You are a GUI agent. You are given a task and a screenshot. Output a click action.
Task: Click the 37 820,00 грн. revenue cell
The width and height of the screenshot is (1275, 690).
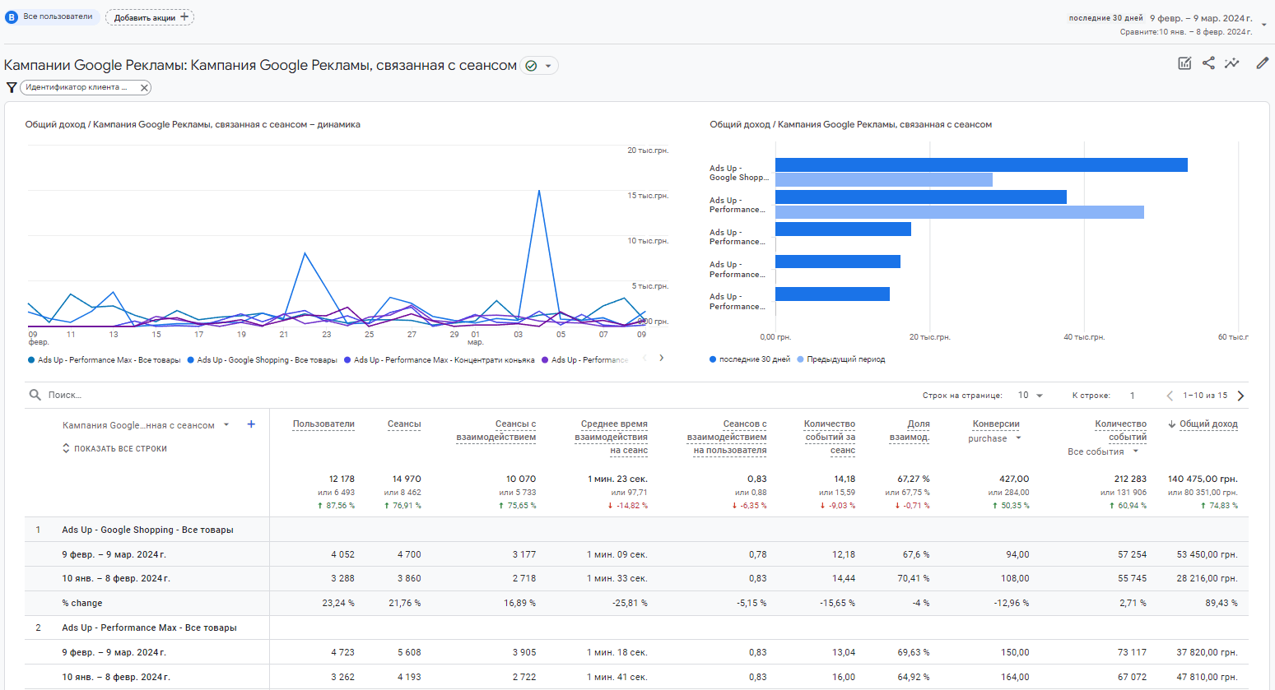click(1207, 652)
